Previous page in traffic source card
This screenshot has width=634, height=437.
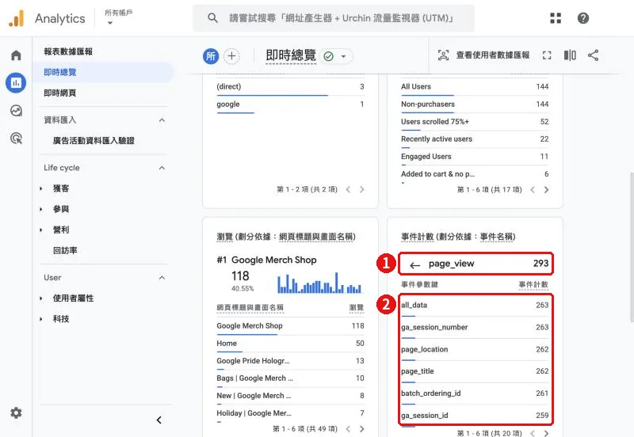(x=348, y=189)
